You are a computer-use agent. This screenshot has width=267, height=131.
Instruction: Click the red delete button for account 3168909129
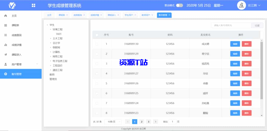247,54
